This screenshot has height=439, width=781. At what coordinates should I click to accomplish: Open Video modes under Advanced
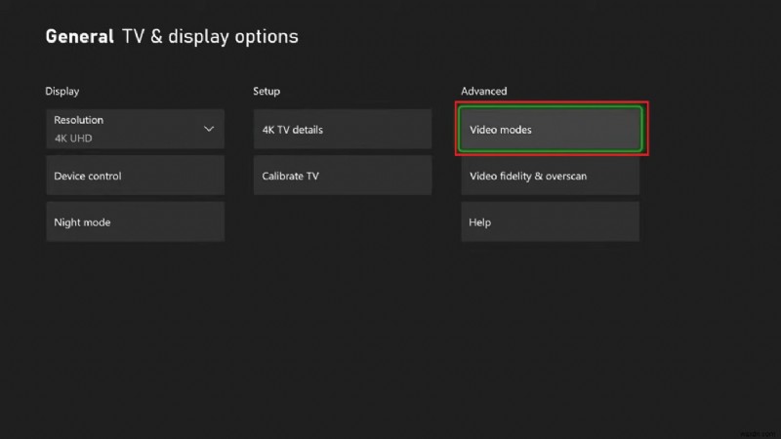tap(551, 129)
